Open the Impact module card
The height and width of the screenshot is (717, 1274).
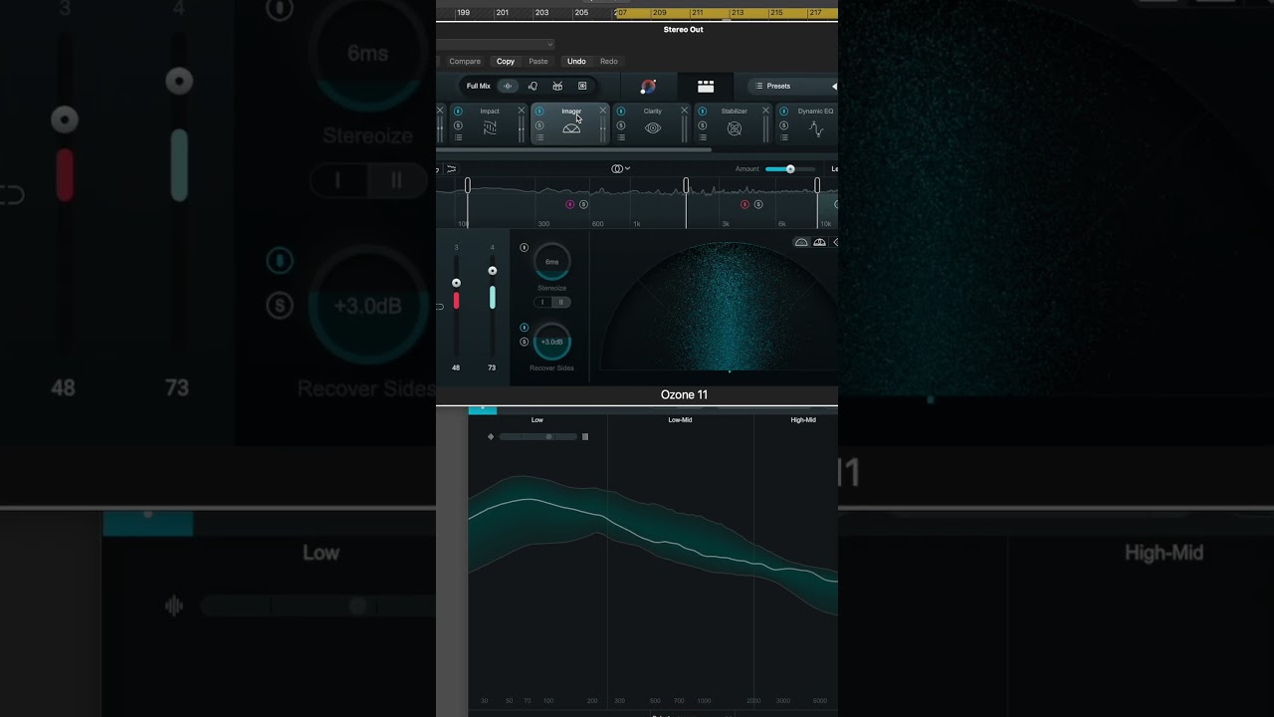point(490,124)
